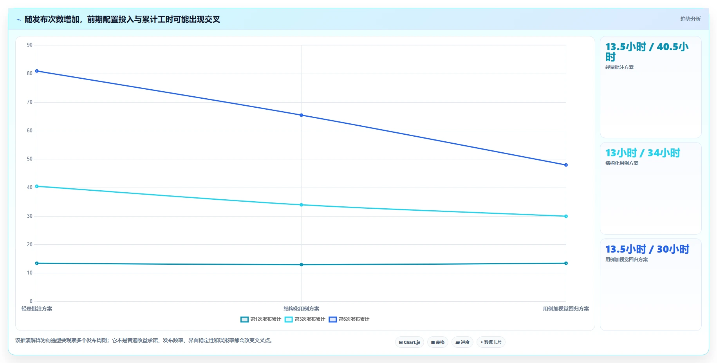The height and width of the screenshot is (363, 717).
Task: Click the y-axis tick label 70
Action: pyautogui.click(x=30, y=102)
